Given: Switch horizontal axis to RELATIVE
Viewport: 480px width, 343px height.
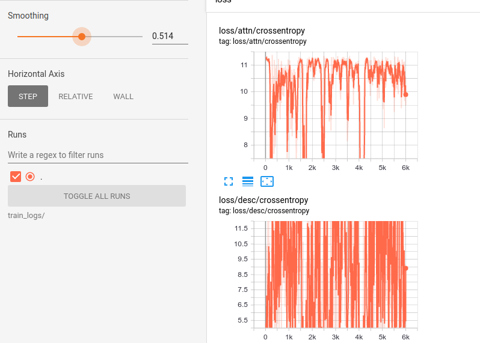Looking at the screenshot, I should coord(76,96).
